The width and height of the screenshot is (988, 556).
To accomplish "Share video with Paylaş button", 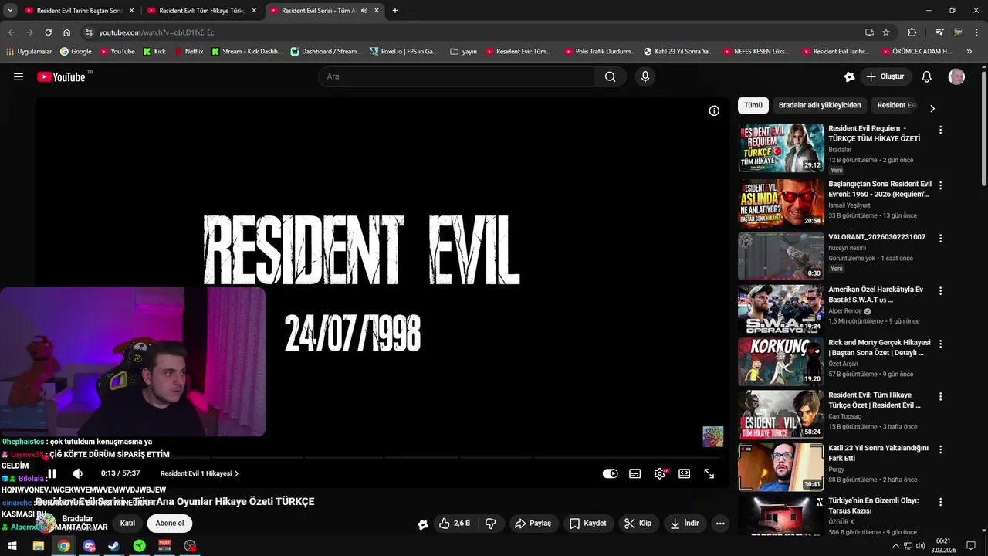I will click(533, 524).
